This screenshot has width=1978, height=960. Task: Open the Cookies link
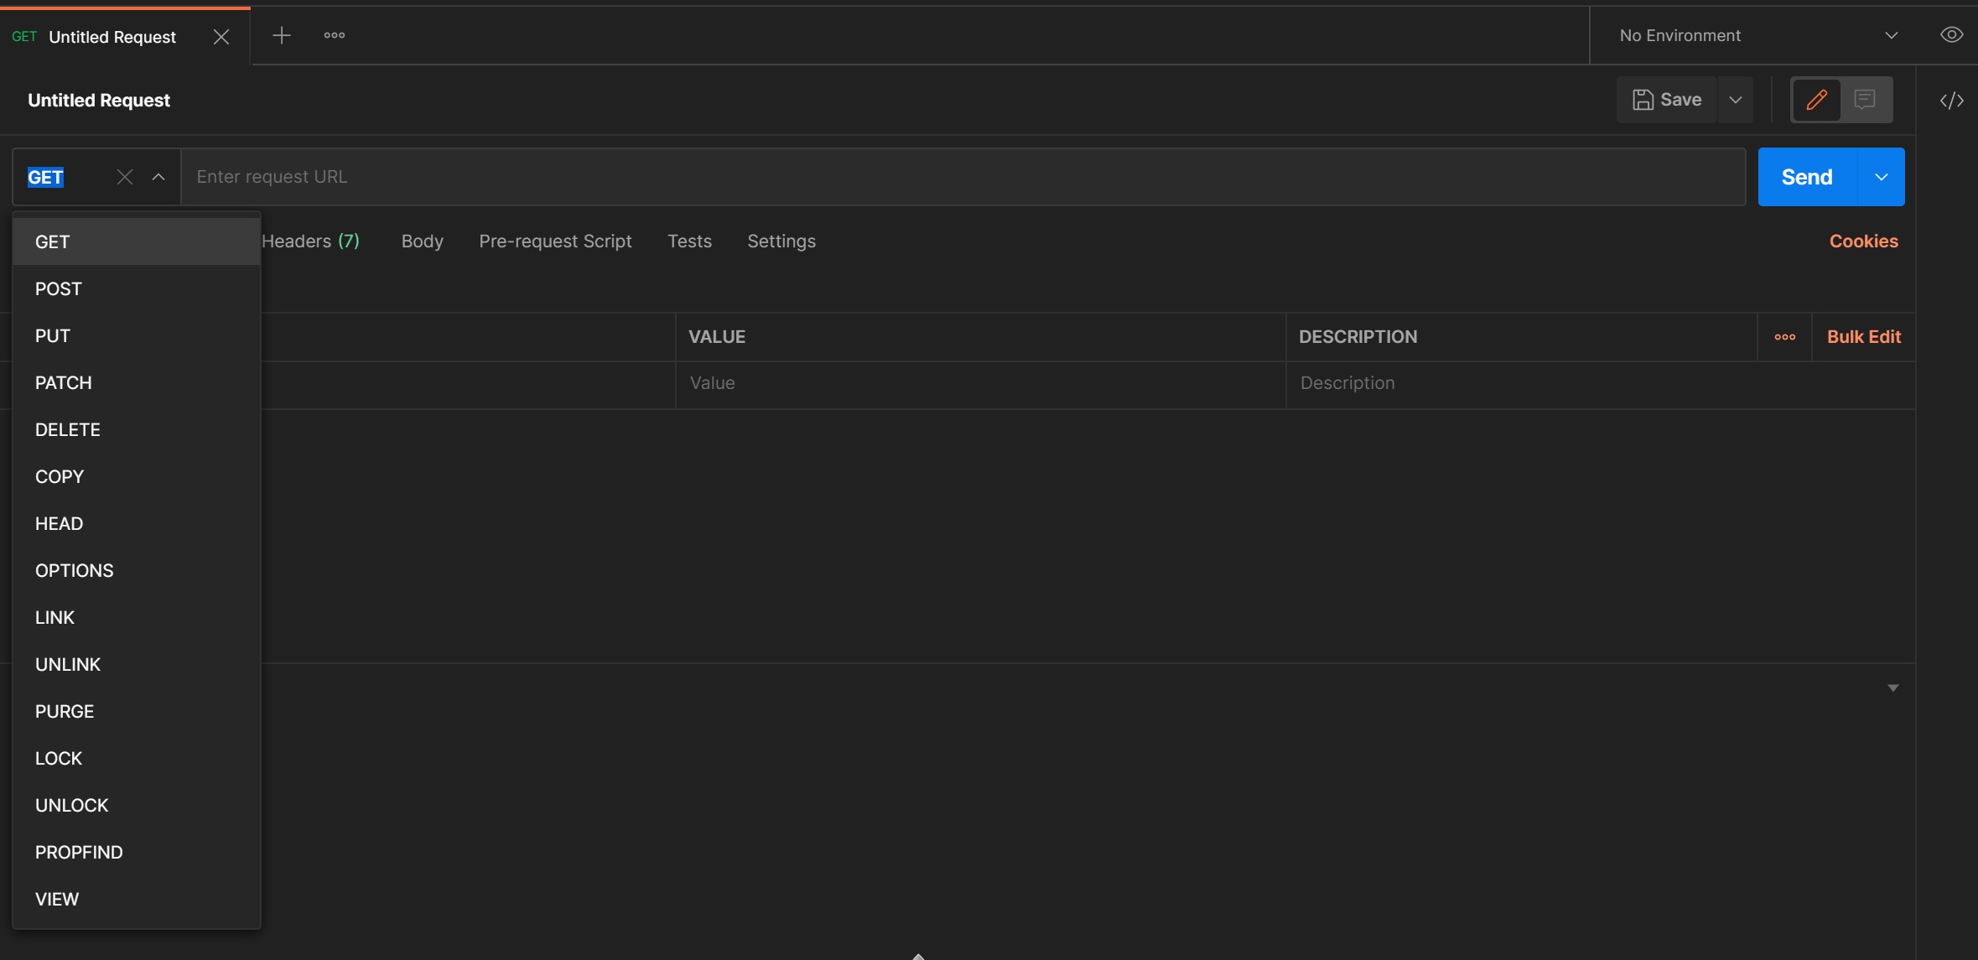click(x=1863, y=241)
